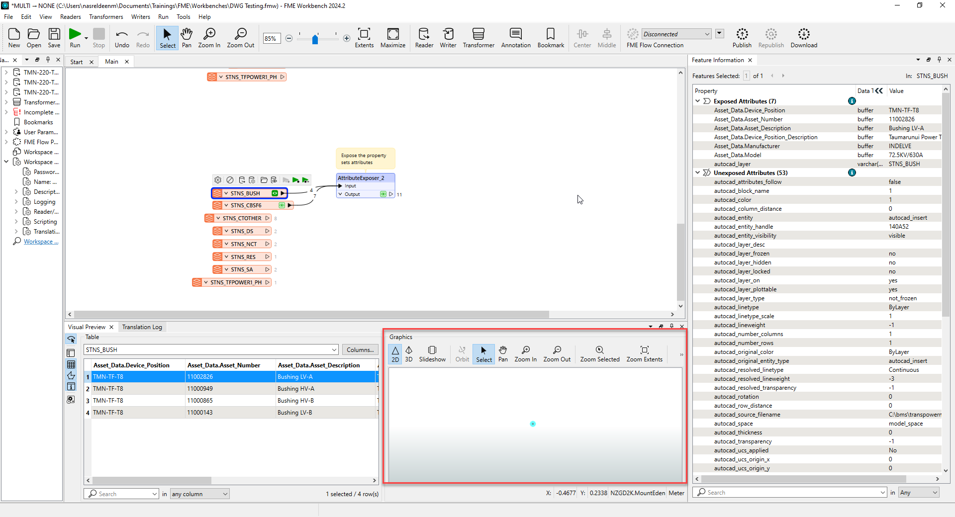Click the Visual Preview table Search field
Image resolution: width=955 pixels, height=517 pixels.
pyautogui.click(x=121, y=494)
